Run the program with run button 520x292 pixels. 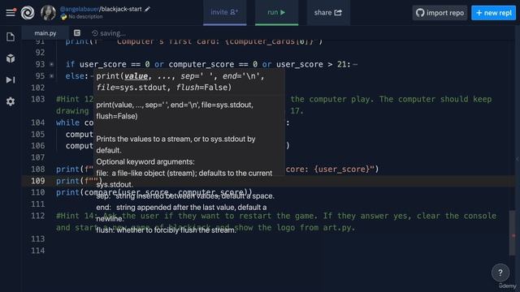[x=276, y=13]
